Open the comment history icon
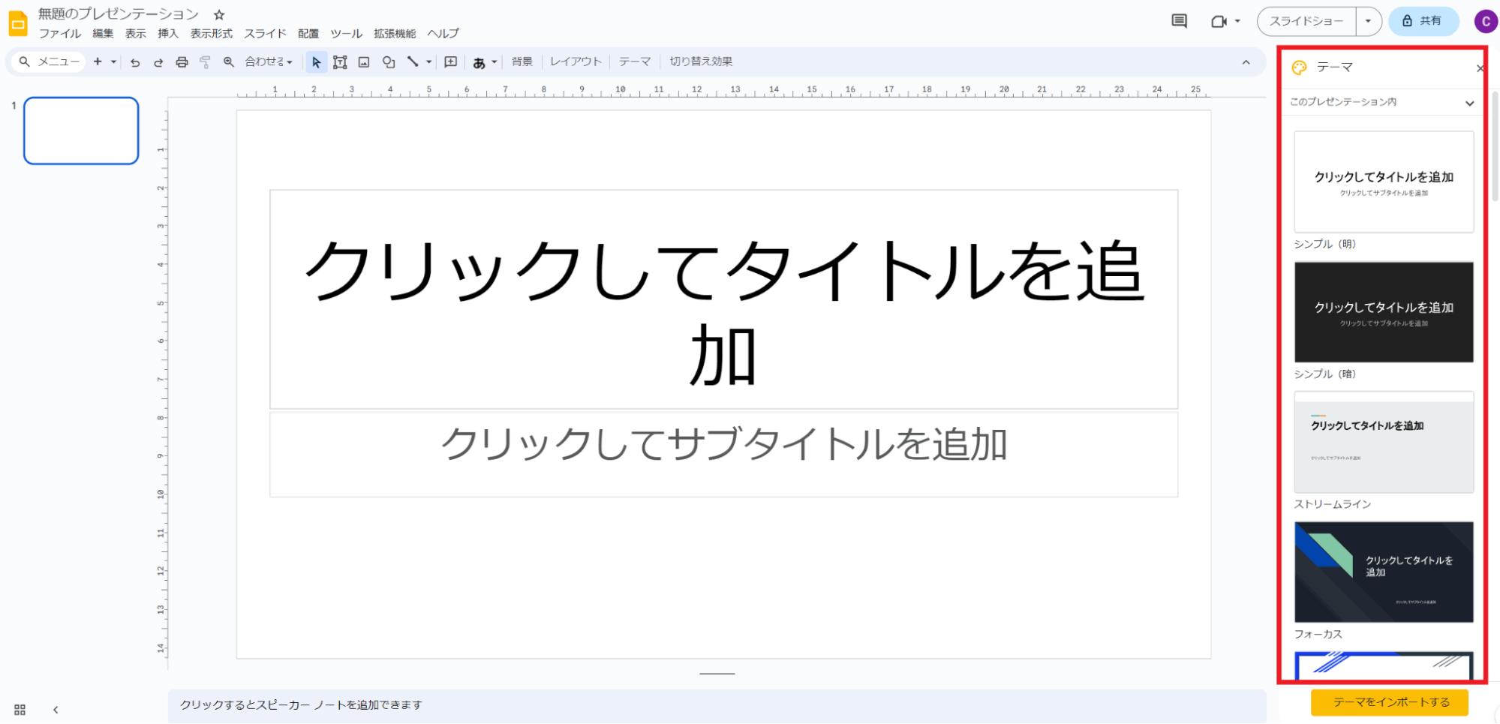This screenshot has width=1500, height=724. pos(1179,21)
